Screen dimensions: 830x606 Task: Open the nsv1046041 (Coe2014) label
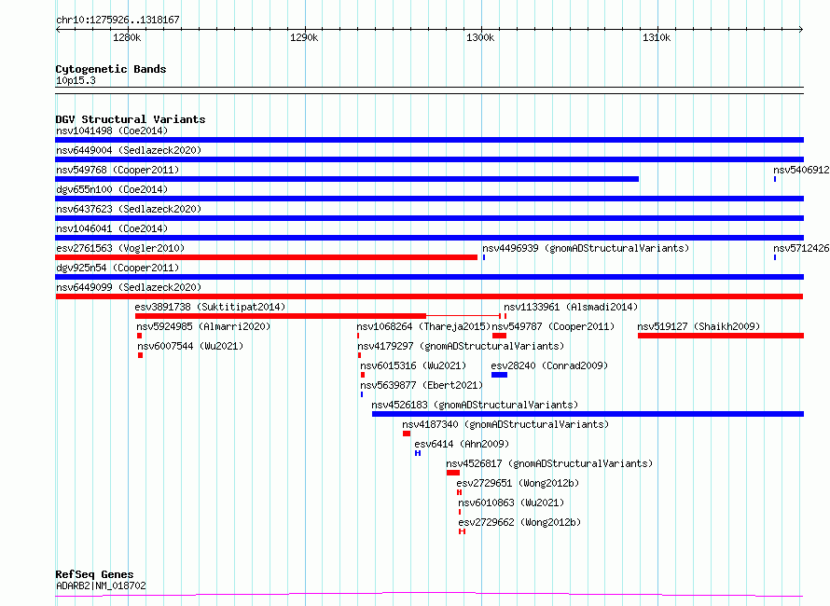(112, 228)
